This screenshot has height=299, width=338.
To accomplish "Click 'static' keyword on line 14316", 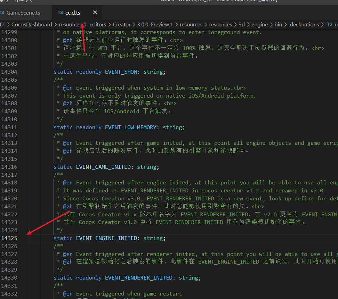I will point(63,167).
